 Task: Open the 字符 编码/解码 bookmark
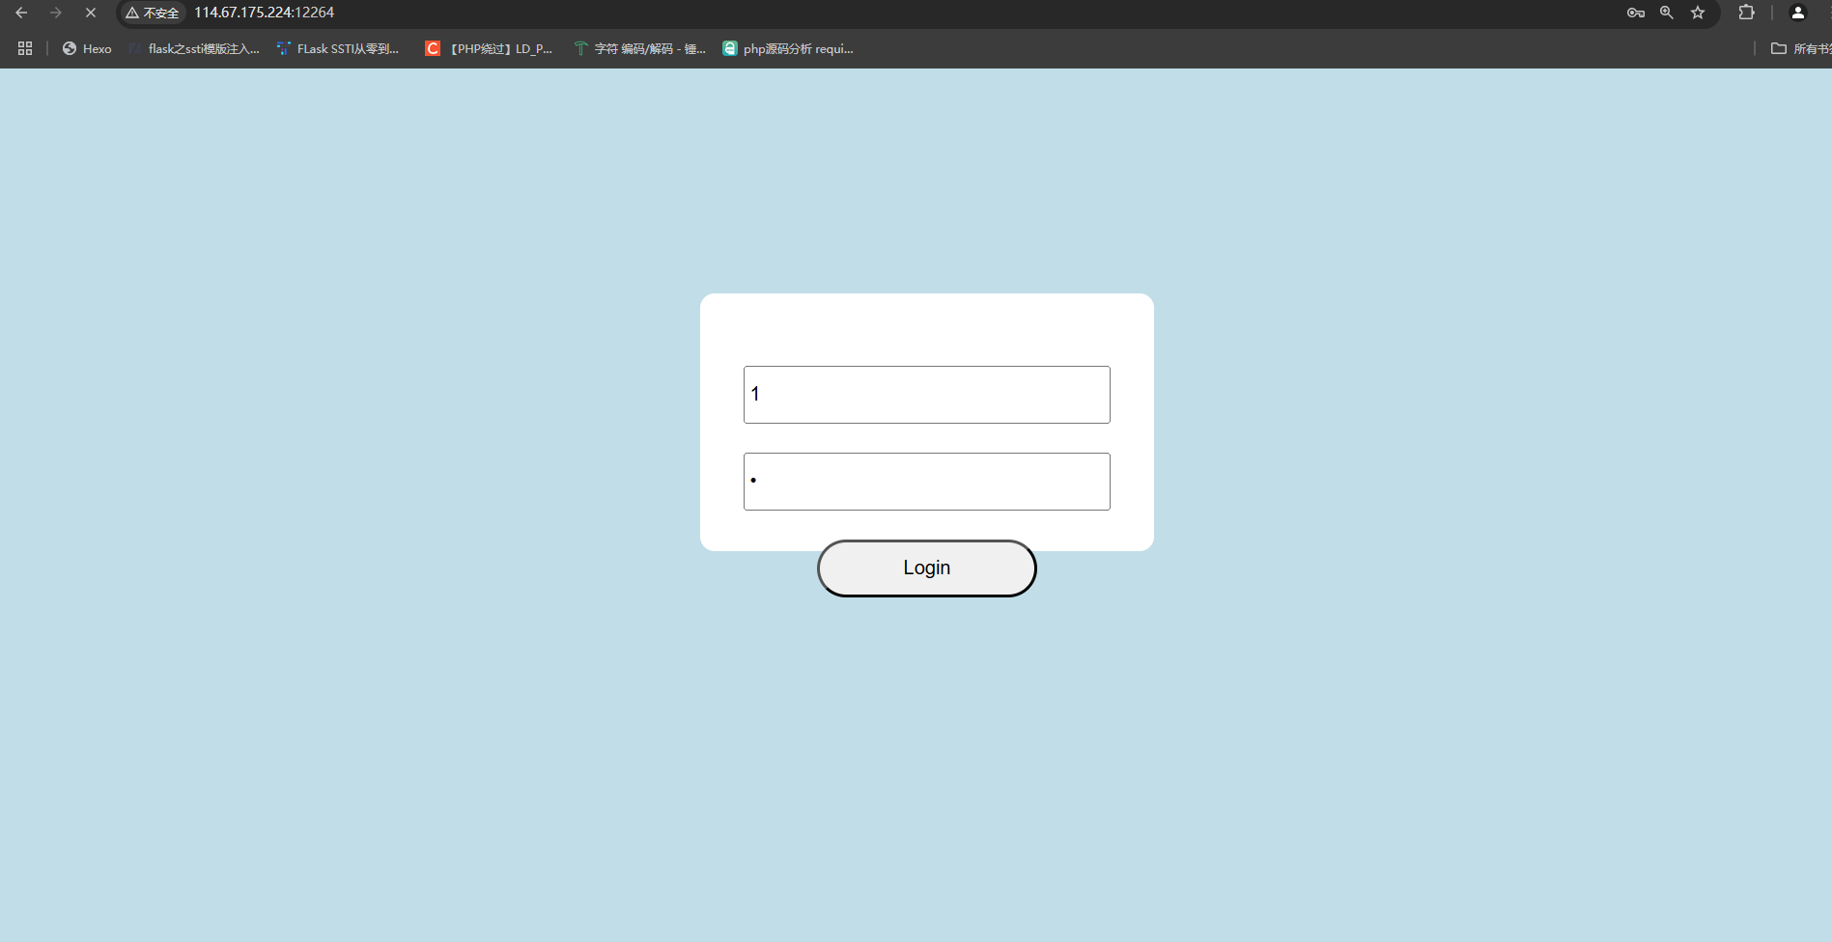[x=640, y=48]
